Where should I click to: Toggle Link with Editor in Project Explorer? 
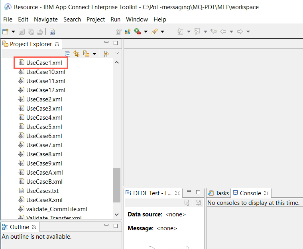click(77, 54)
